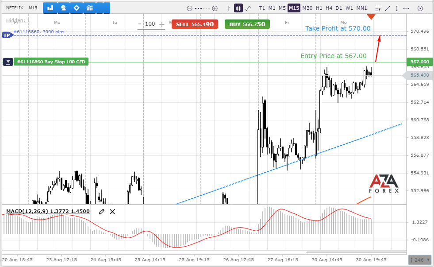Select the W1 weekly timeframe
434x267 pixels.
click(350, 8)
